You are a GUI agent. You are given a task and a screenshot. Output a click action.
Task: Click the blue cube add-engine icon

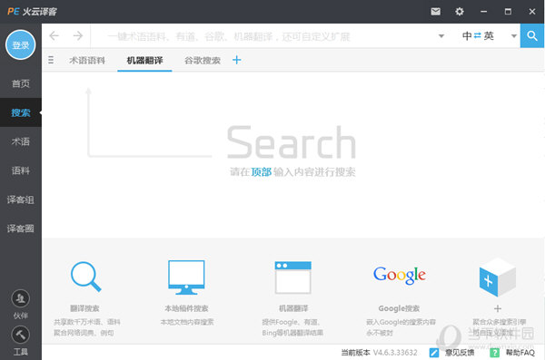498,277
